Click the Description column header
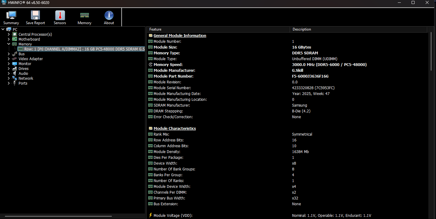 point(358,29)
